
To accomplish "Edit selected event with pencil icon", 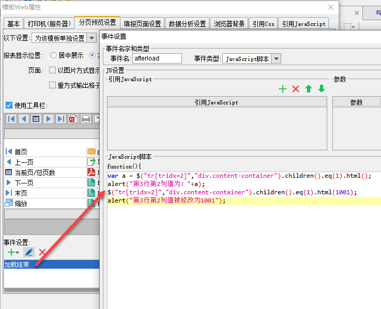I will 29,252.
